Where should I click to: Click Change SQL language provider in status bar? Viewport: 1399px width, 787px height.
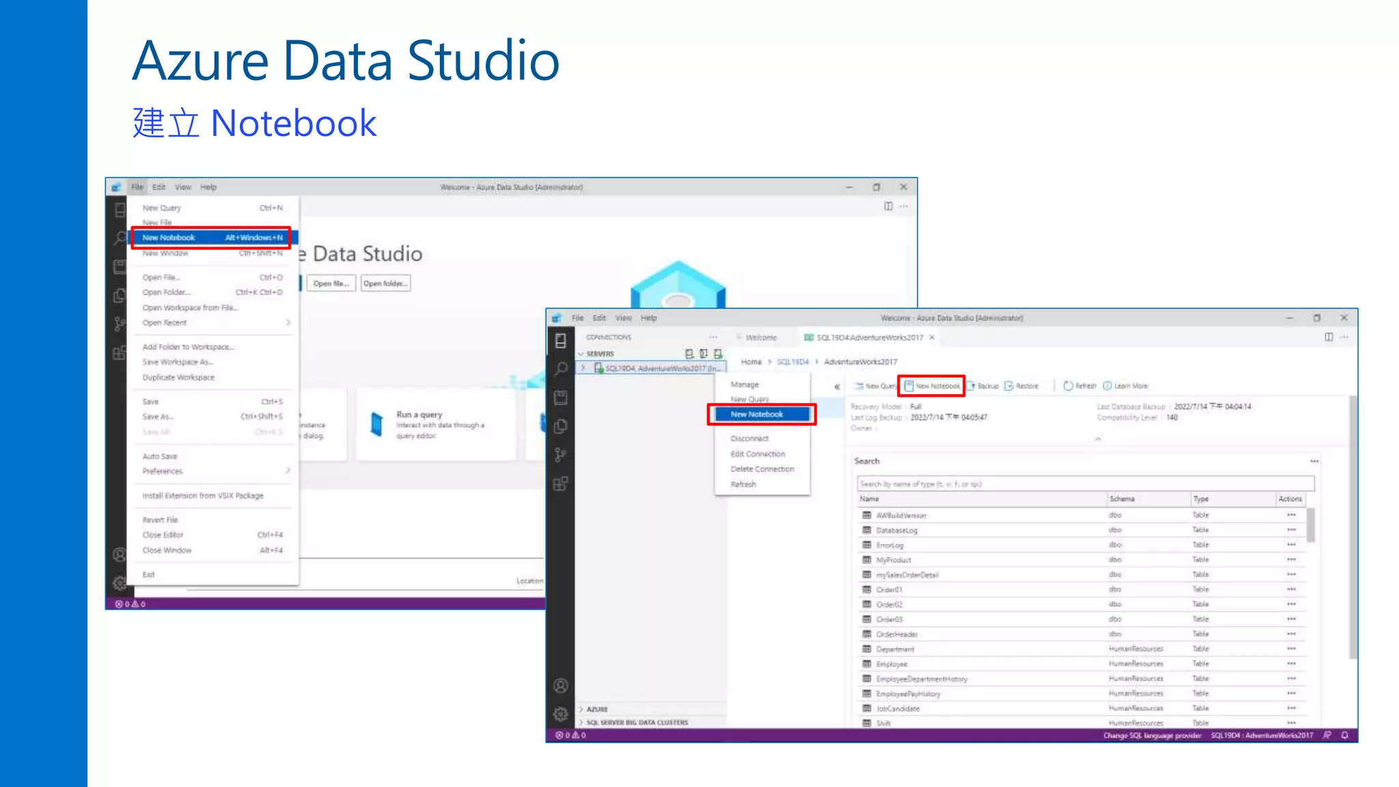[x=1152, y=736]
